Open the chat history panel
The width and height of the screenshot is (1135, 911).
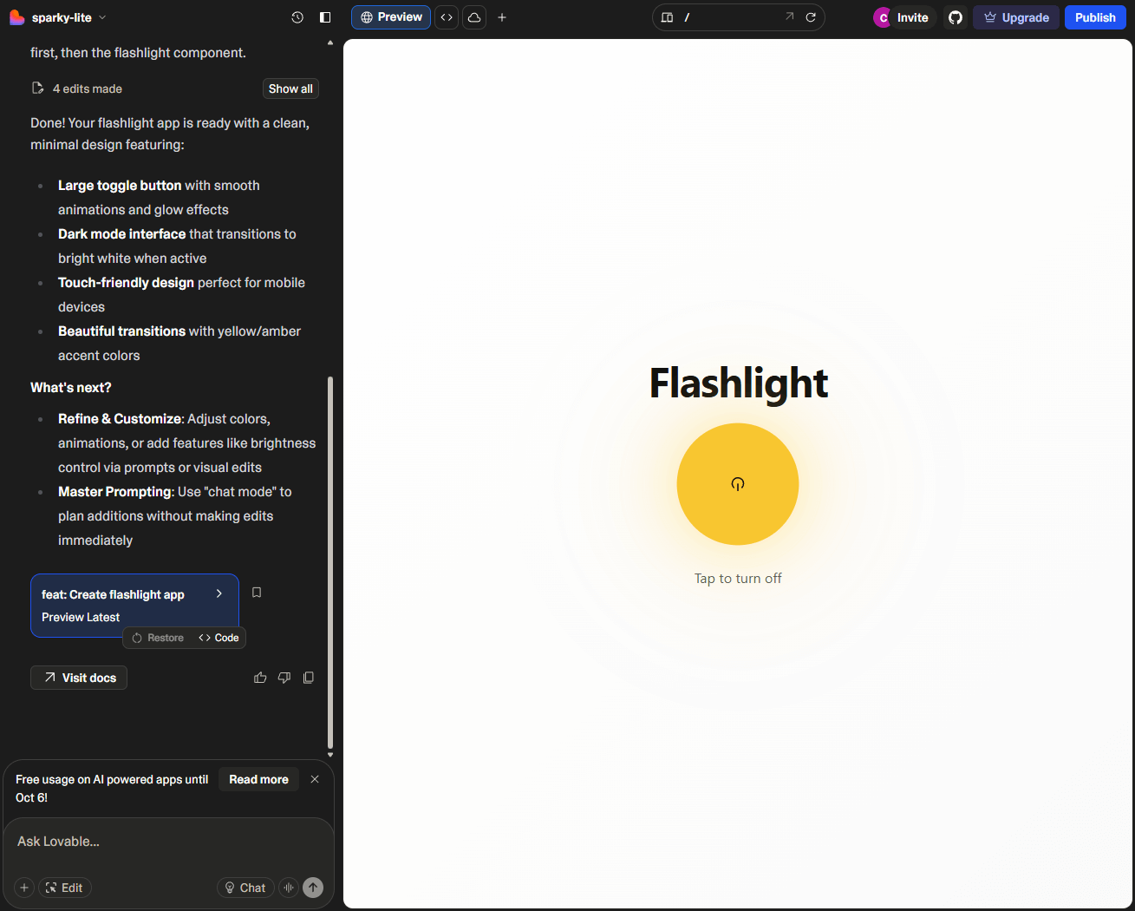[297, 16]
